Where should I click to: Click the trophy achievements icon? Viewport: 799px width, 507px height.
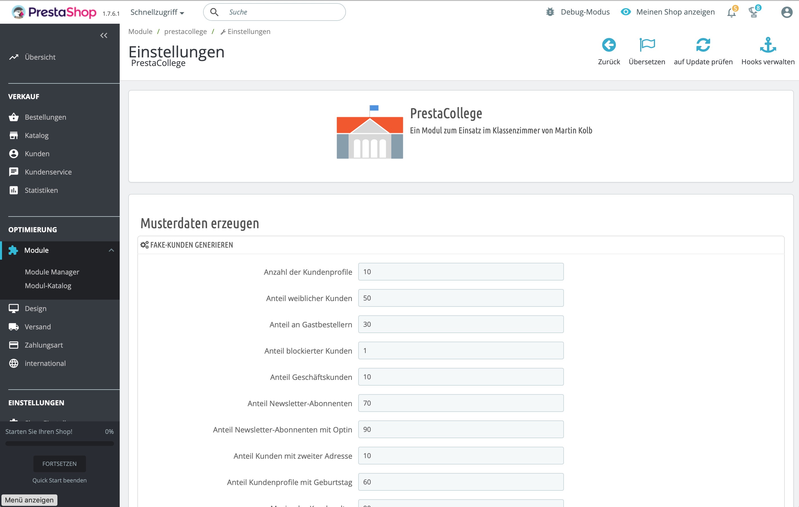(753, 13)
